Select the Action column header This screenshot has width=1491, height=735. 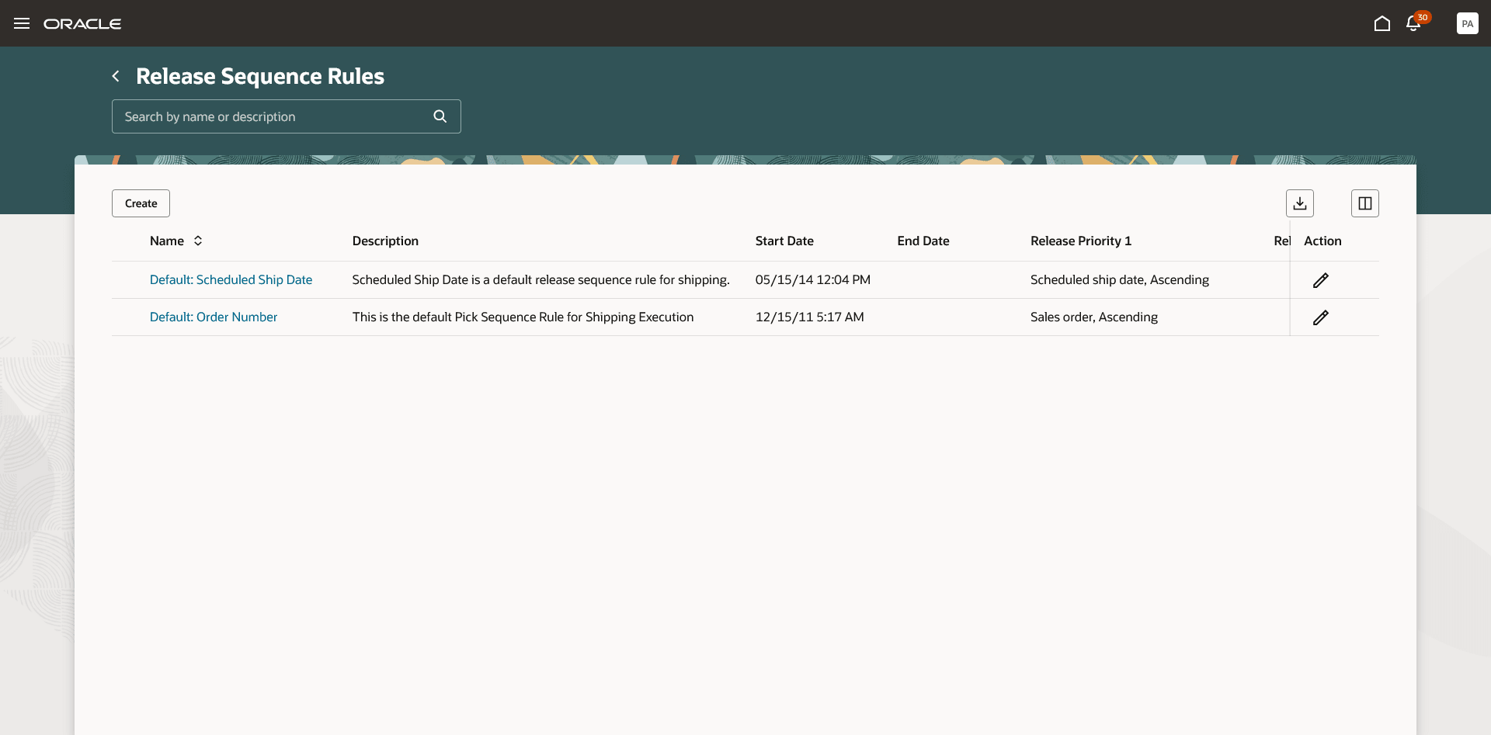coord(1322,241)
